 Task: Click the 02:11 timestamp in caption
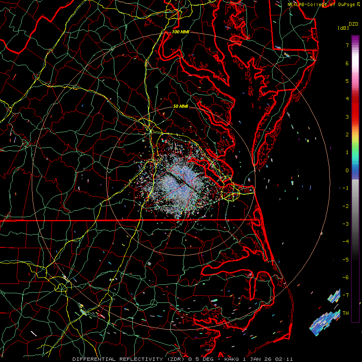click(x=284, y=359)
